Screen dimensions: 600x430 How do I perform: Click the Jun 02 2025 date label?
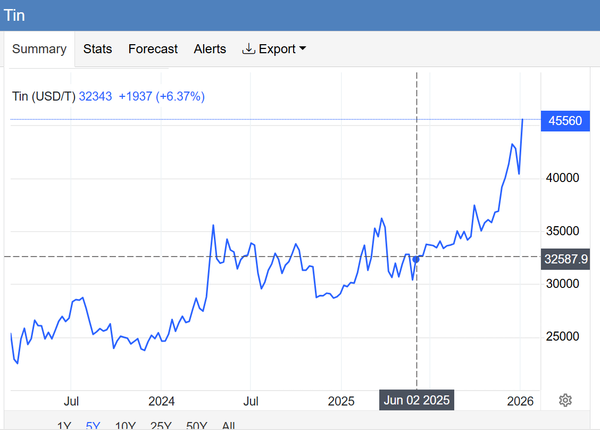(416, 400)
